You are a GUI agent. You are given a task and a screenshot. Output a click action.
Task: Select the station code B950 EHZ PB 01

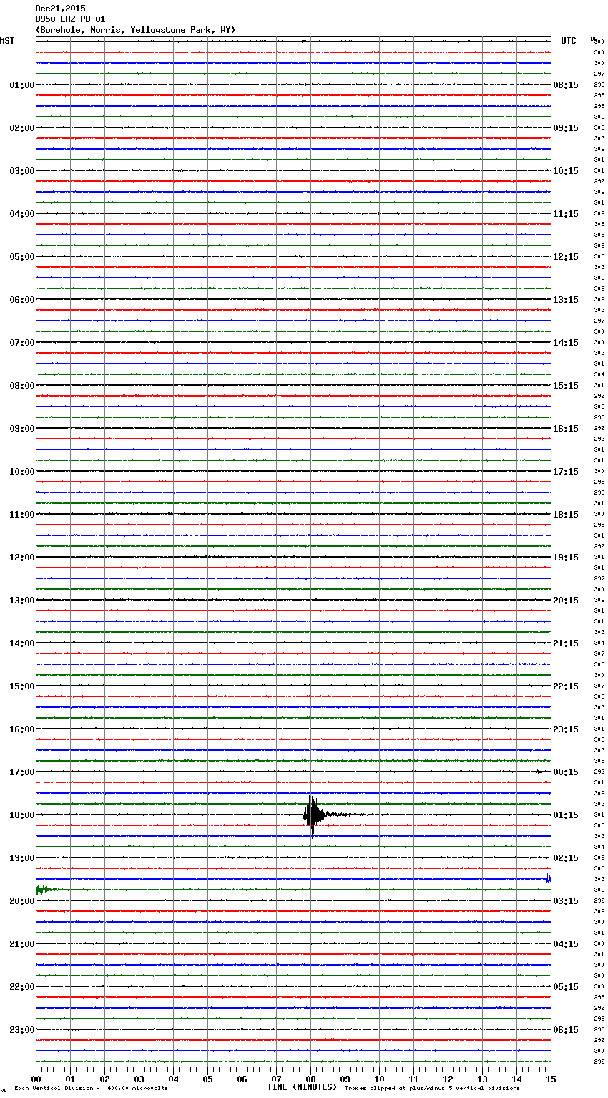pyautogui.click(x=70, y=19)
